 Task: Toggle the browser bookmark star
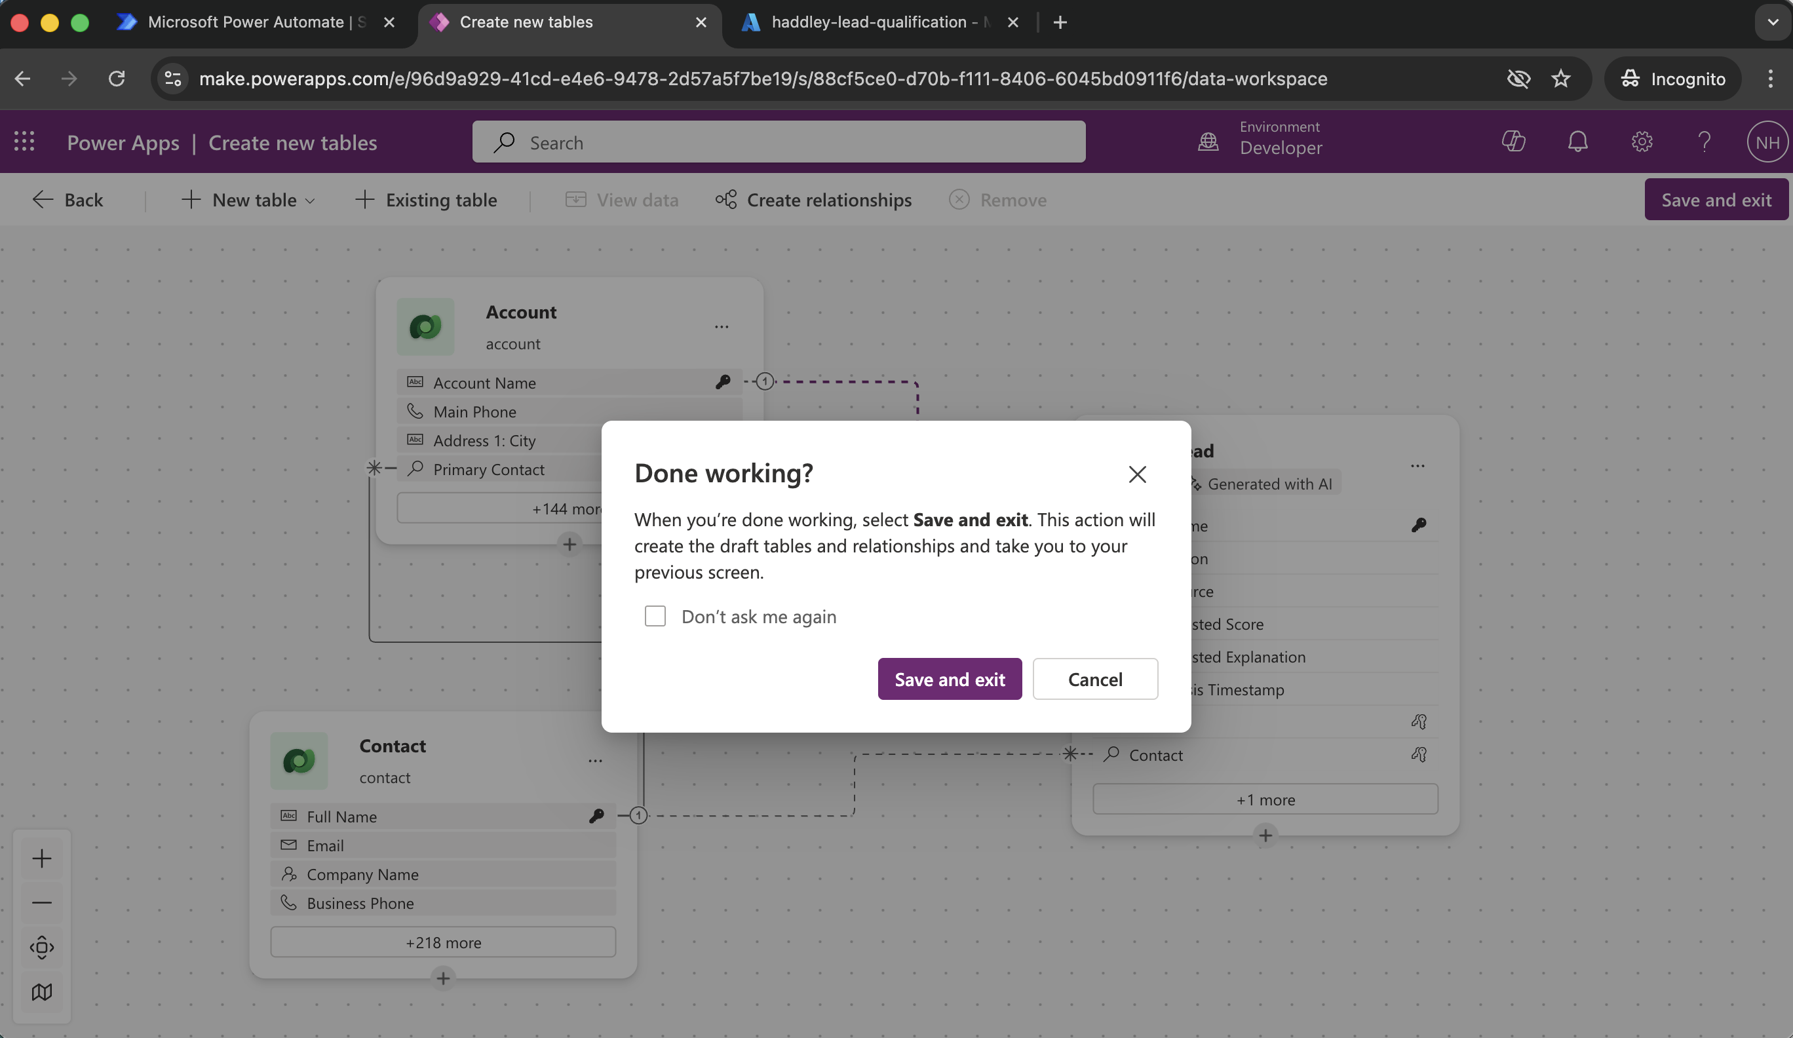(x=1560, y=78)
